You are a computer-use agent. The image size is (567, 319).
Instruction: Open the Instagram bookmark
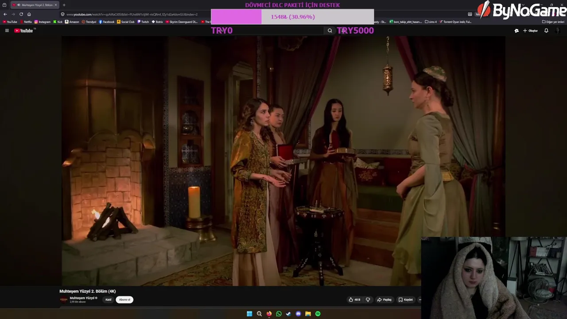tap(43, 22)
